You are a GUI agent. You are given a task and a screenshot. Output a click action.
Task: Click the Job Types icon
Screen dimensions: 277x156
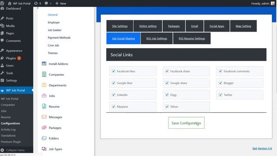click(44, 149)
